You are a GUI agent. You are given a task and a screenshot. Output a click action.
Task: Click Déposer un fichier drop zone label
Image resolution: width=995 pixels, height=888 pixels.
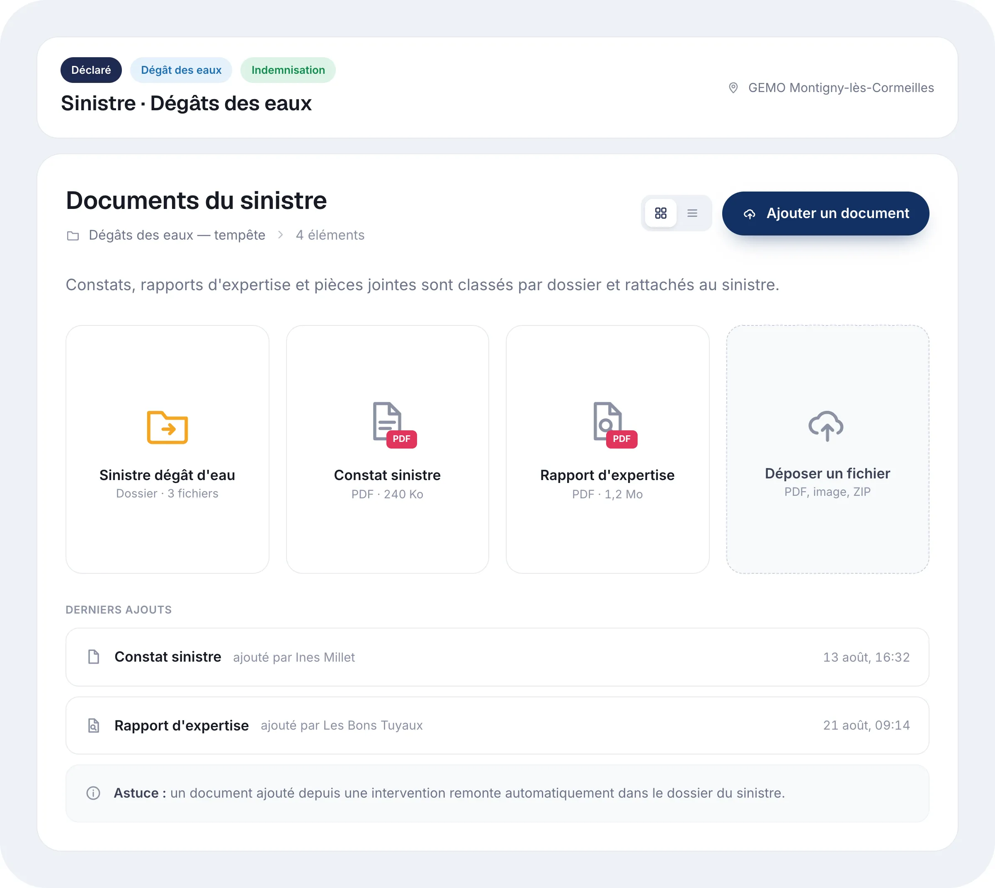point(828,473)
